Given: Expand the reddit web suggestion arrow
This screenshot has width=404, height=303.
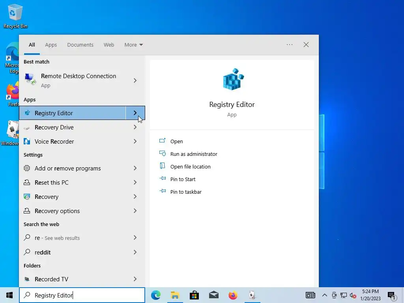Looking at the screenshot, I should coord(135,252).
